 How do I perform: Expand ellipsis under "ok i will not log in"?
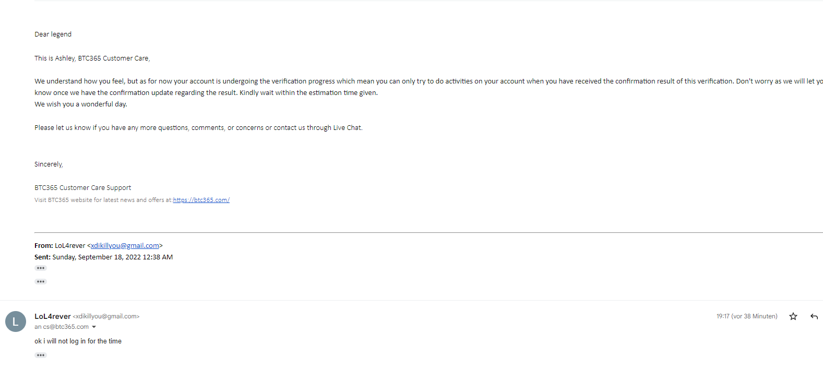pos(41,355)
